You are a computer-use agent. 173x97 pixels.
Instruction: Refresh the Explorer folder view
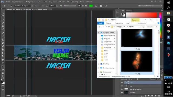pyautogui.click(x=143, y=27)
